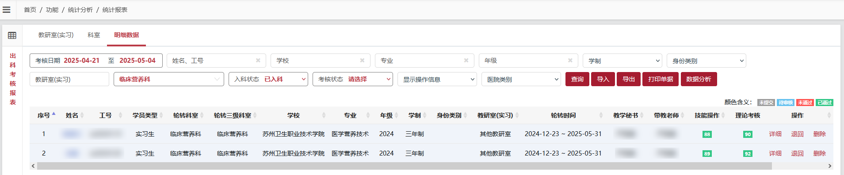Set start date 2025-04-21
The width and height of the screenshot is (844, 175).
point(81,61)
